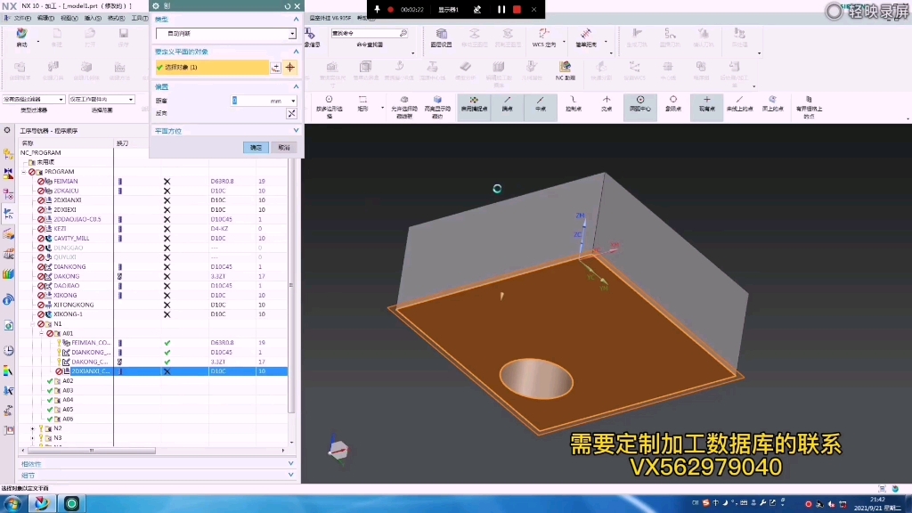Click the reverse direction icon in the plane dialog
The width and height of the screenshot is (912, 513).
290,113
